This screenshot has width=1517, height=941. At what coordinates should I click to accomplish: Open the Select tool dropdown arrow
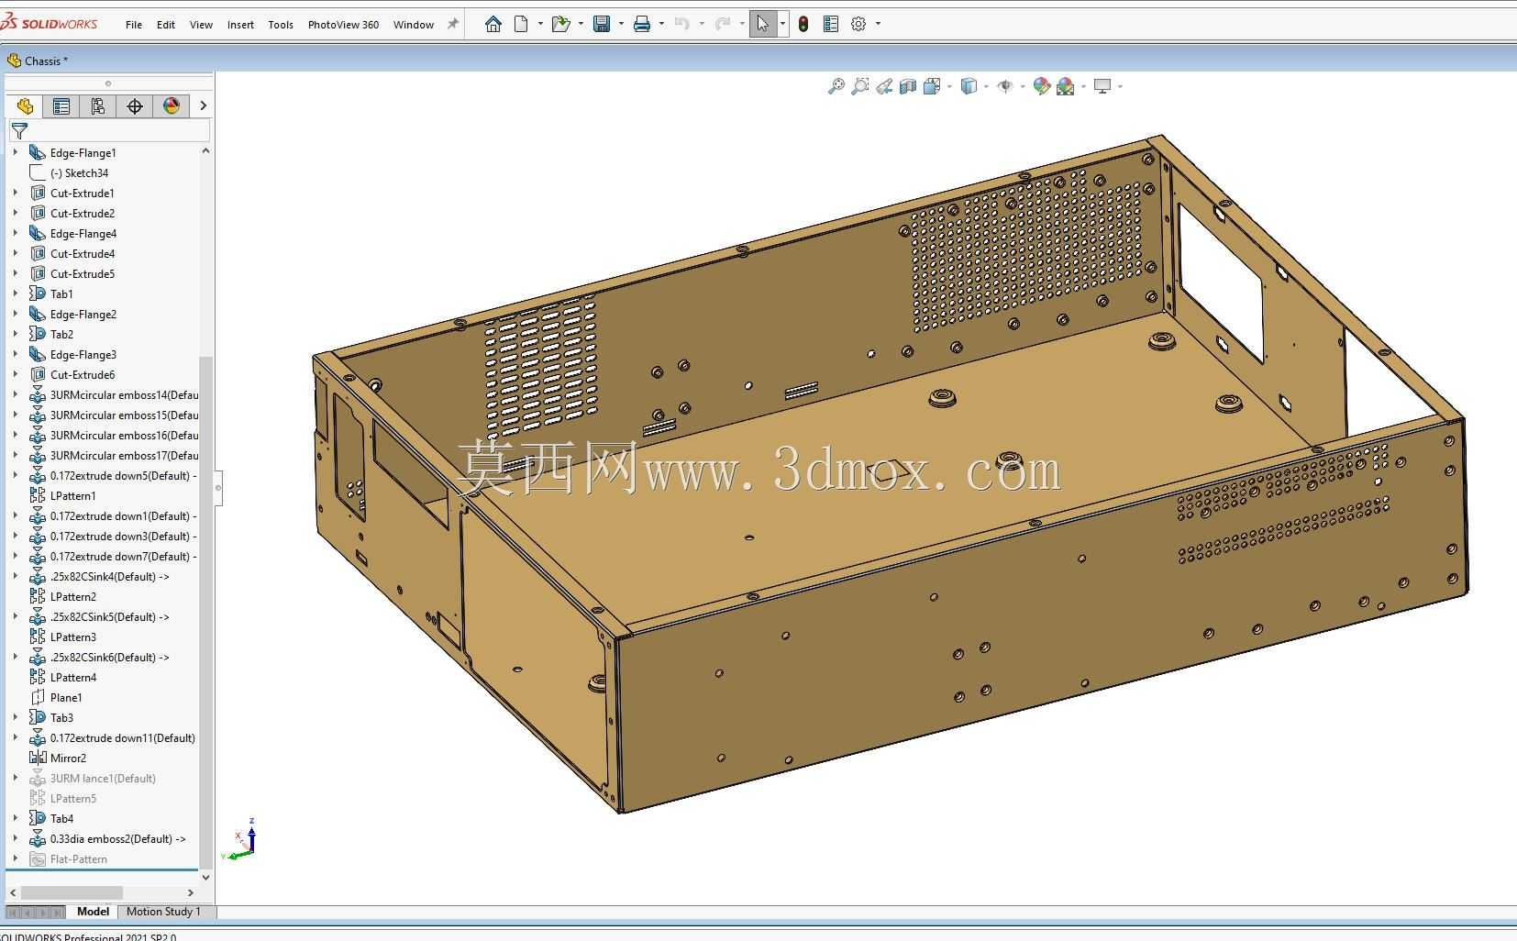[x=782, y=24]
